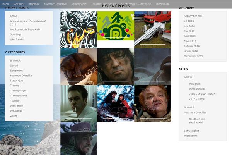This screenshot has height=155, width=232.
Task: Open the John Rambo face thumbnail
Action: pos(116,67)
